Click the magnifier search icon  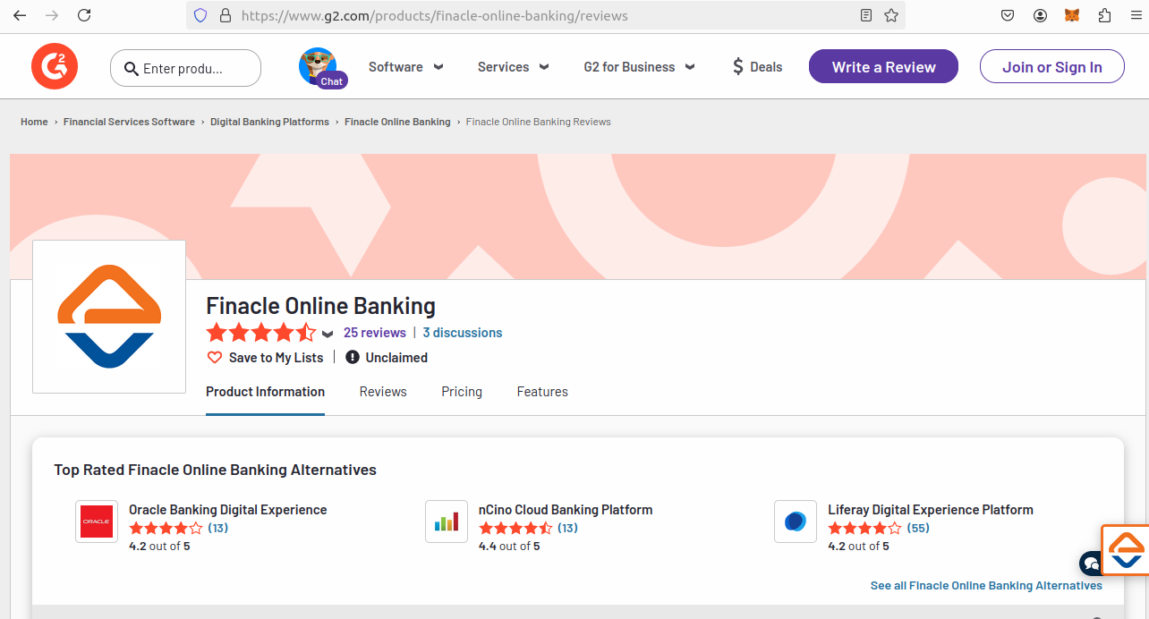tap(132, 69)
